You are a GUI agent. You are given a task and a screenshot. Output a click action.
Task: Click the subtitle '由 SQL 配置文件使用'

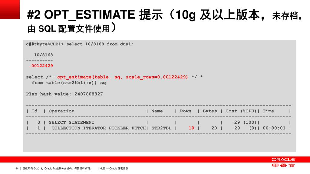69,29
